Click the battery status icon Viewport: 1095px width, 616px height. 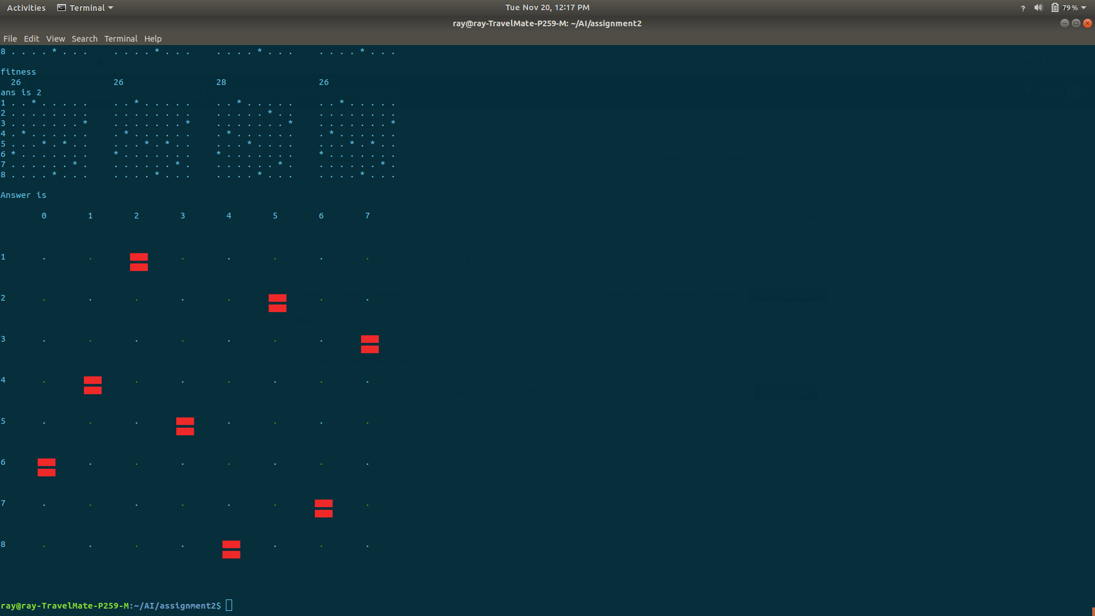point(1055,8)
